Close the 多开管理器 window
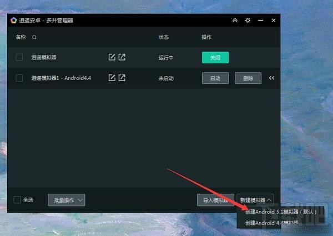Image resolution: width=333 pixels, height=236 pixels. (x=274, y=21)
